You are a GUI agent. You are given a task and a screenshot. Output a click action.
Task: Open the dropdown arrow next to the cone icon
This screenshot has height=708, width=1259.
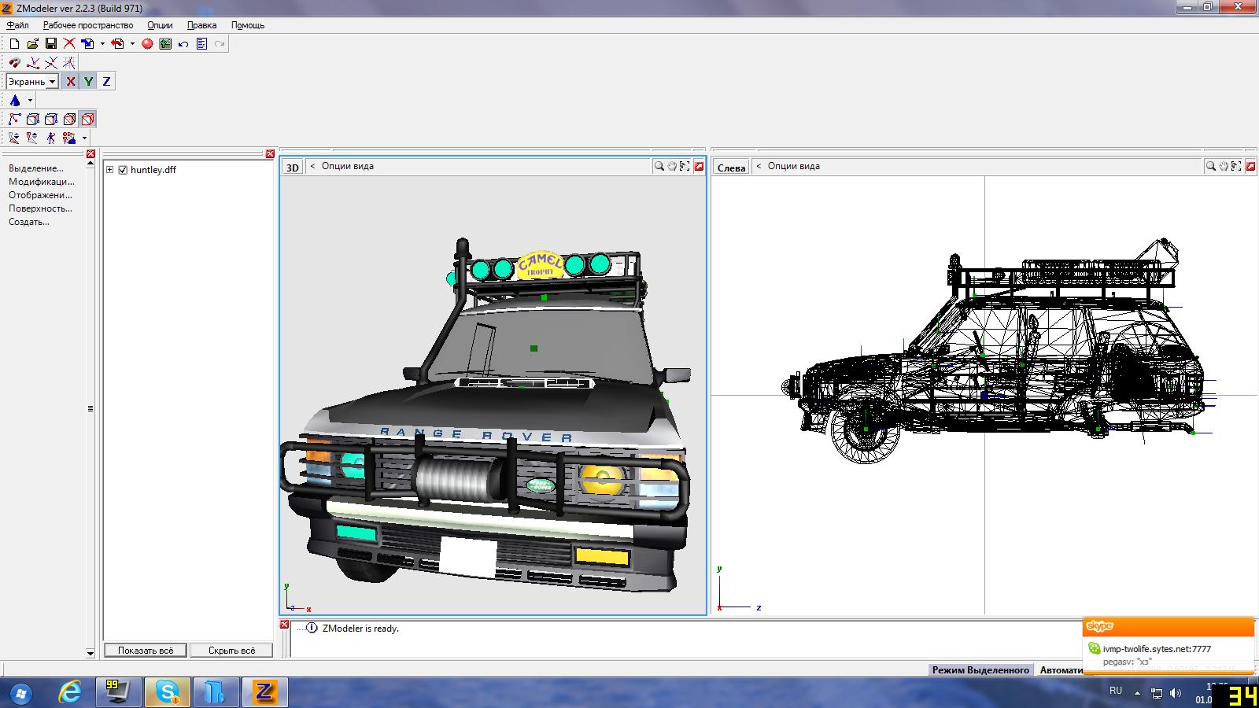(x=30, y=100)
